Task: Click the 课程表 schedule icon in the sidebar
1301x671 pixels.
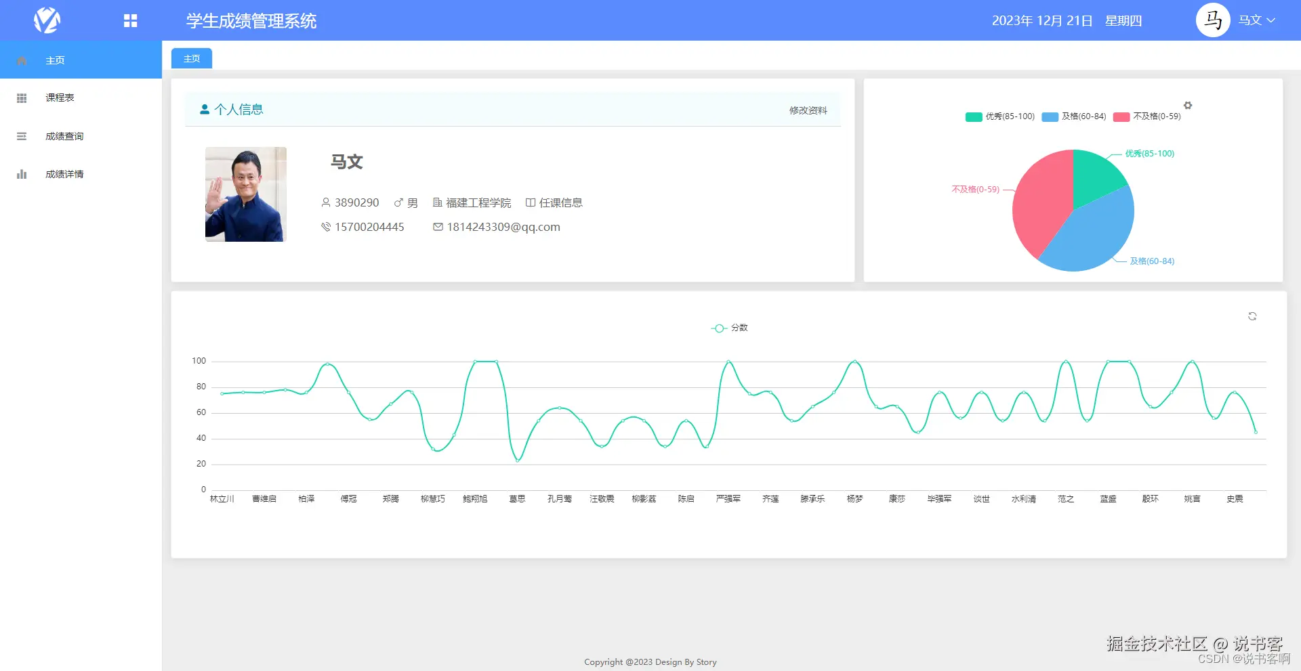Action: click(x=22, y=98)
